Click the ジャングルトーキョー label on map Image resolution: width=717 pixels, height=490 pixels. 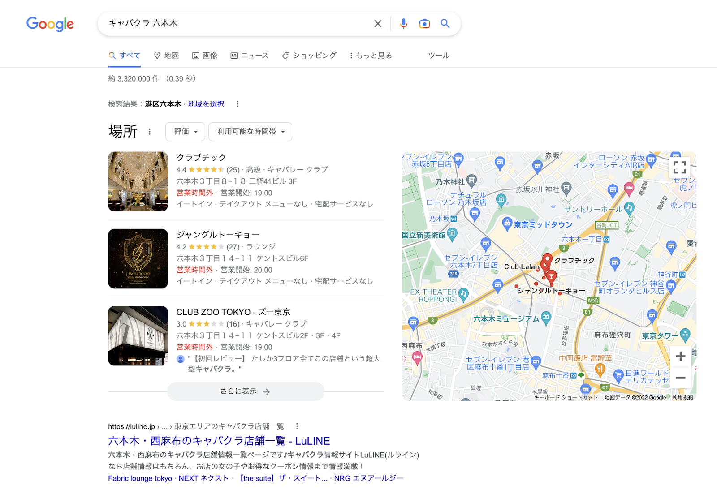(551, 291)
